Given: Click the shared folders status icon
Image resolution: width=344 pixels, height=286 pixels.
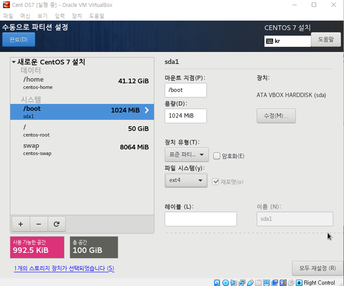Looking at the screenshot, I should (x=258, y=283).
